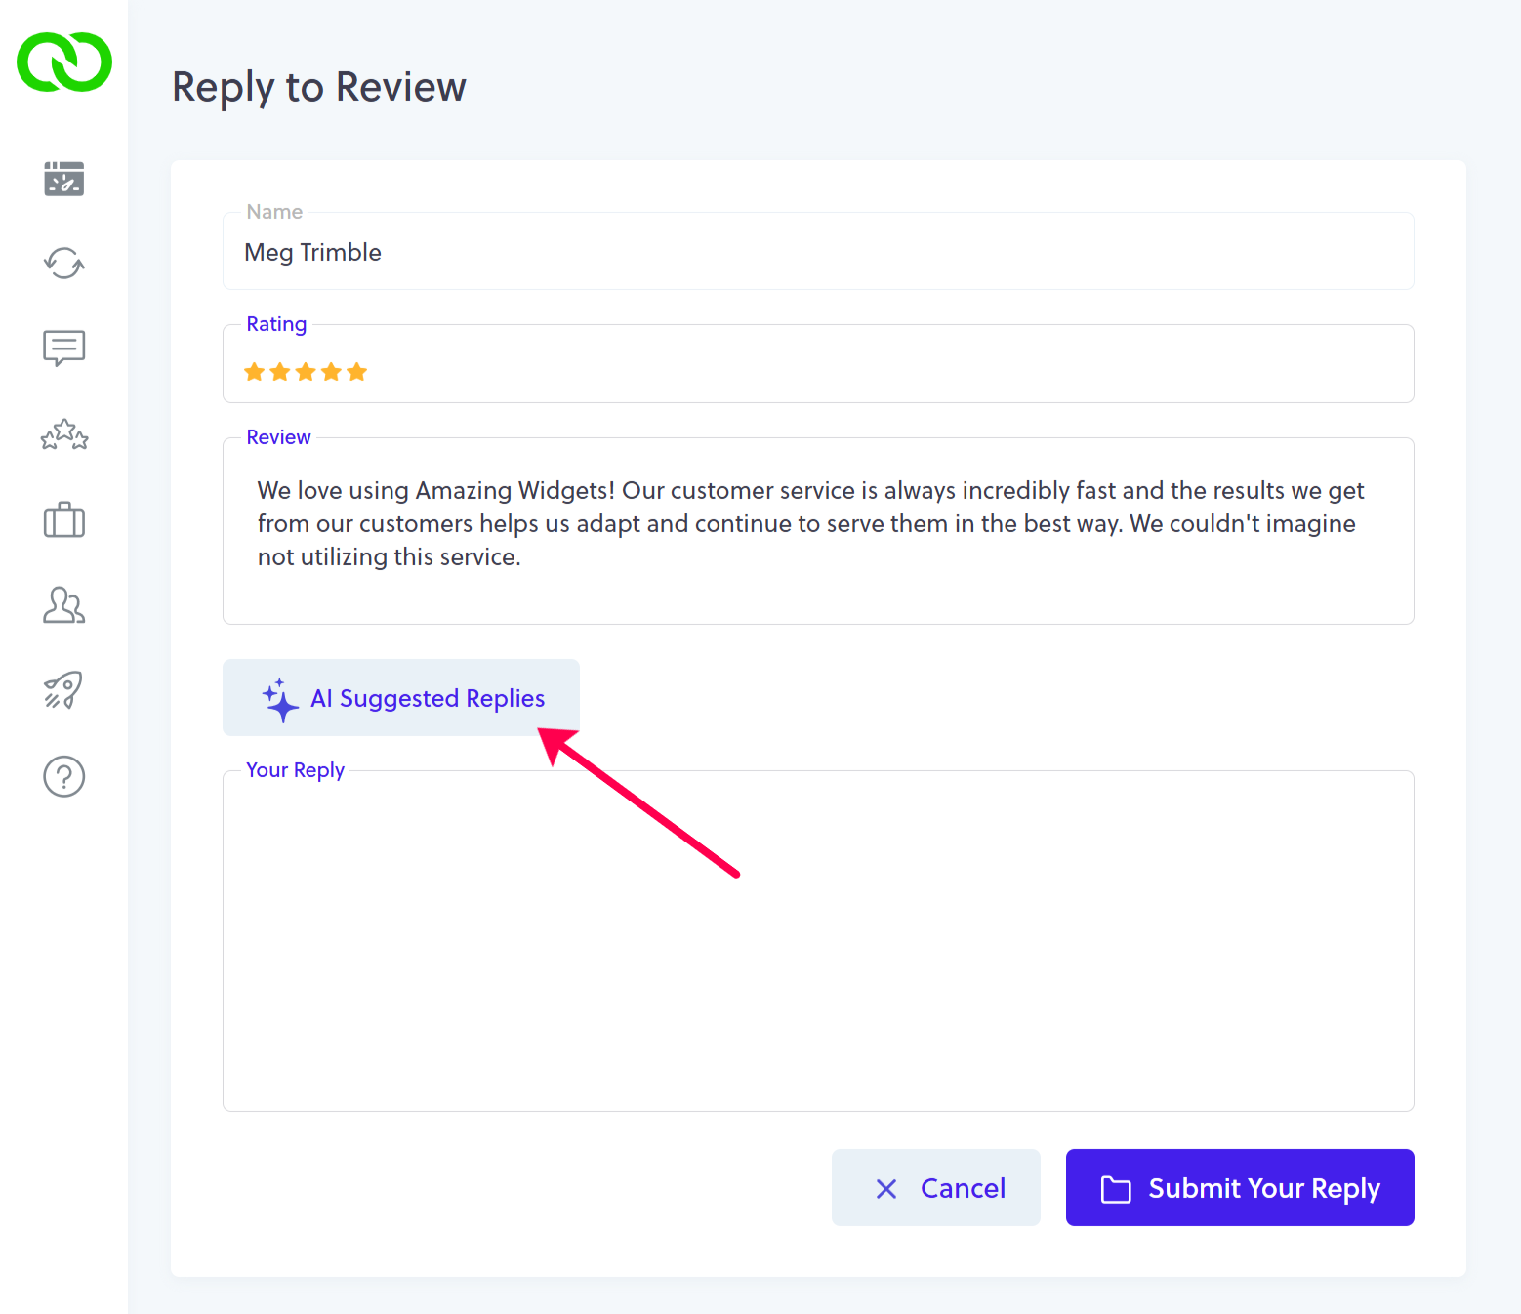Click inside the Your Reply text area
Viewport: 1521px width, 1314px height.
point(818,941)
